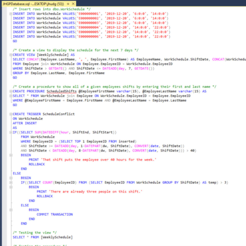Click the 'Insert rows into dbo.WorkSchedule' comment
Image resolution: width=246 pixels, height=246 pixels.
coord(52,9)
